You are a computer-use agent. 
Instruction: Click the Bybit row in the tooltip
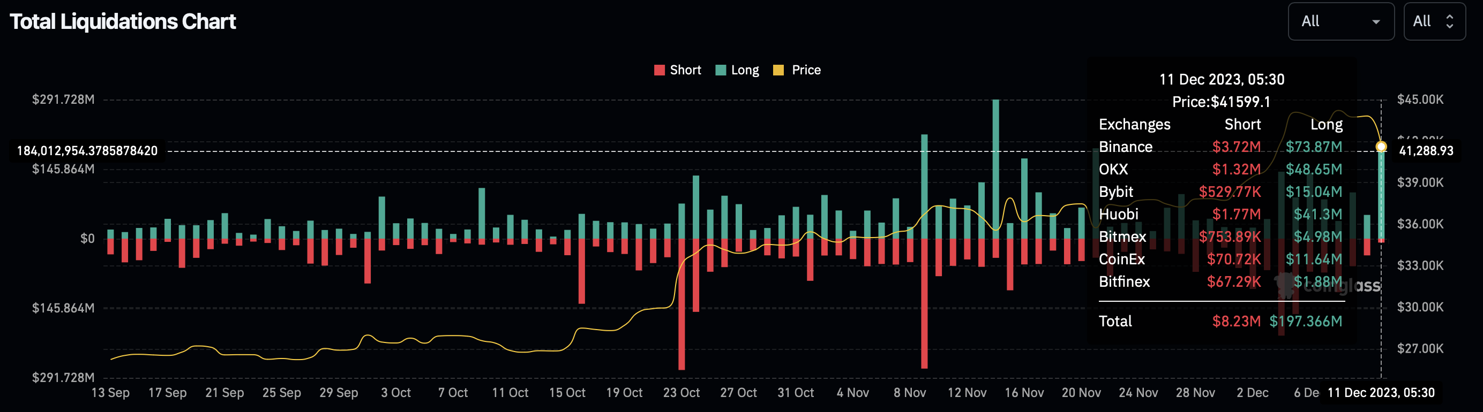(1220, 192)
